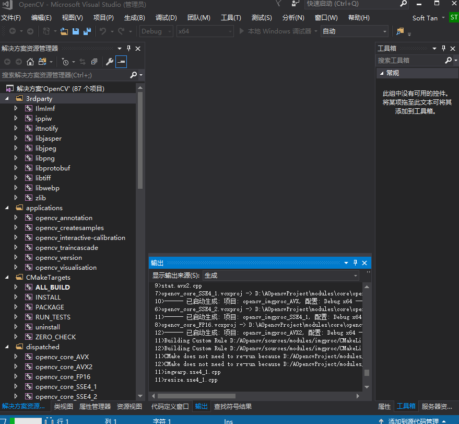Open the Soft Tan account menu
This screenshot has width=459, height=424.
428,18
